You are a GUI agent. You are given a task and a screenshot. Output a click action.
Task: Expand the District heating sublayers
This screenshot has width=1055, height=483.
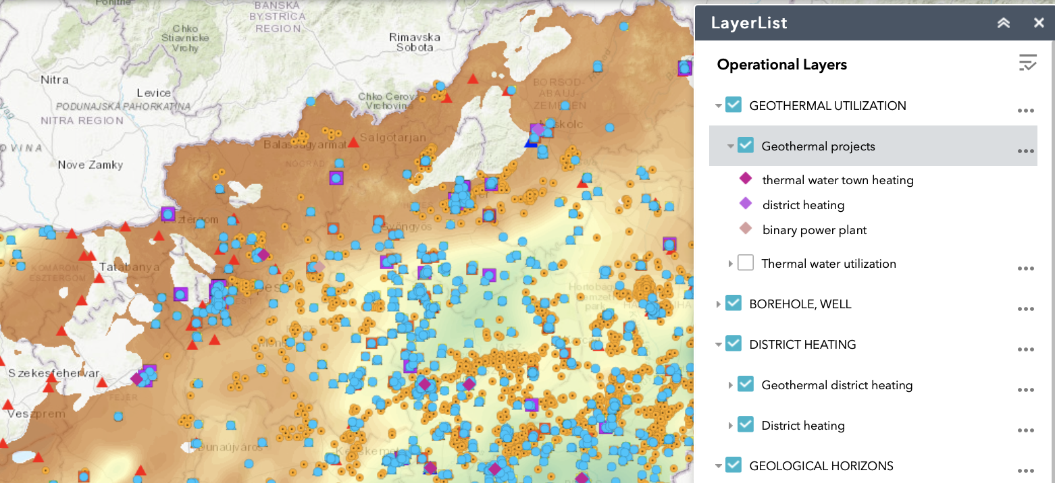tap(730, 425)
